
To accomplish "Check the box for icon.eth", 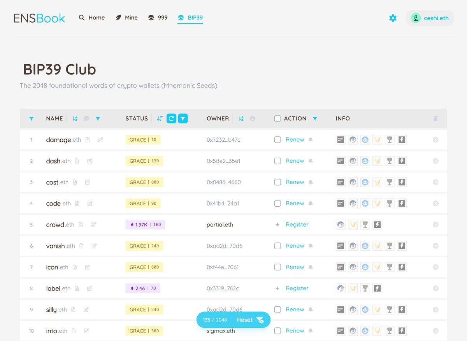I will coord(277,267).
